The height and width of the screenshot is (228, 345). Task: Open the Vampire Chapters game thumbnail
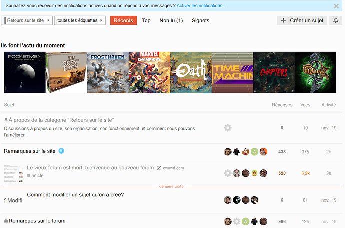[274, 72]
